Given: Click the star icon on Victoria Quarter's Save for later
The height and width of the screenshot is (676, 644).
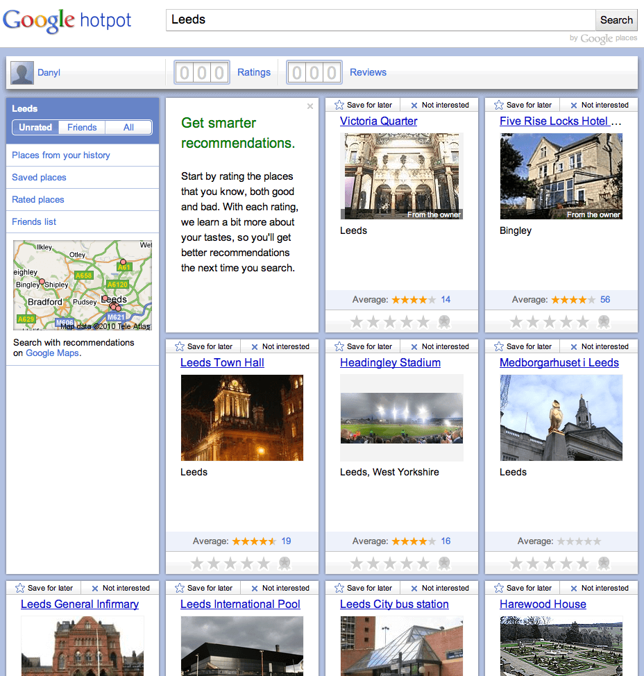Looking at the screenshot, I should [x=339, y=105].
